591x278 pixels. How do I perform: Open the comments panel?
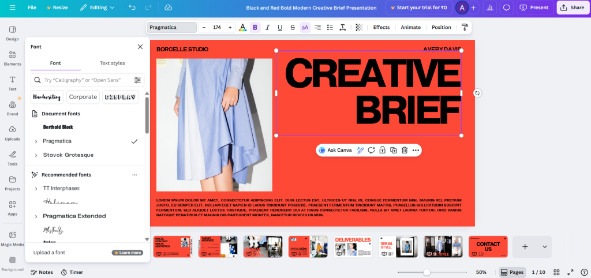pos(507,7)
